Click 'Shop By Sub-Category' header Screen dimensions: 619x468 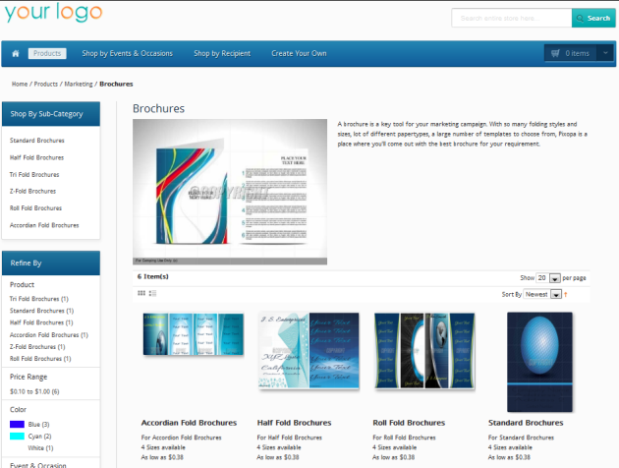point(51,114)
